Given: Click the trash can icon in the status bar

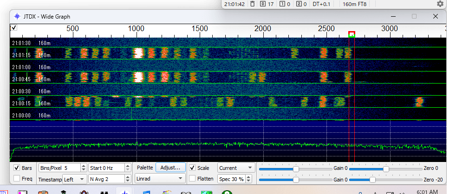Looking at the screenshot, I should coord(252,4).
